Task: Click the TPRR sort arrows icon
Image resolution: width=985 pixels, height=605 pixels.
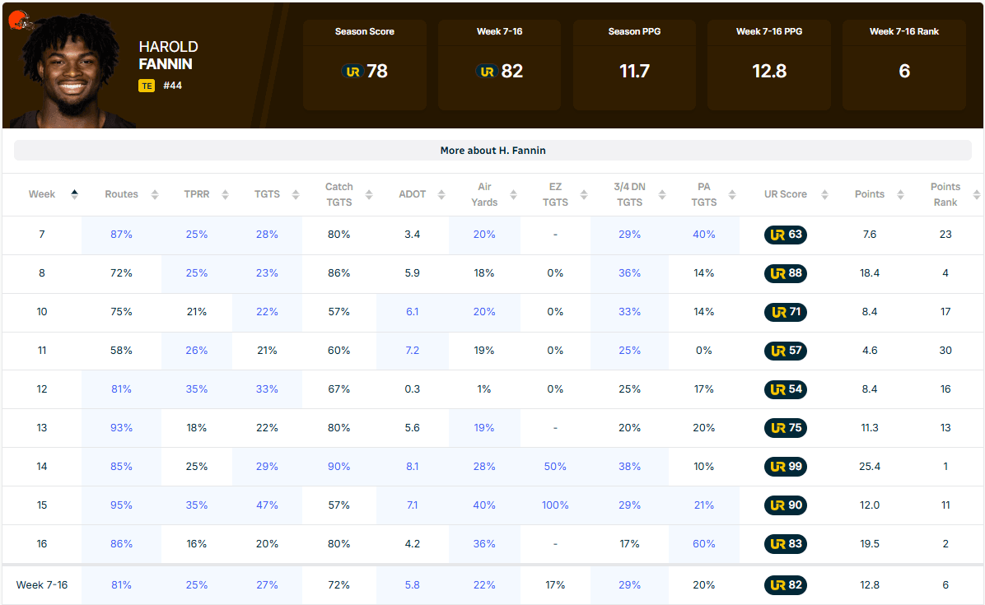Action: [x=225, y=194]
